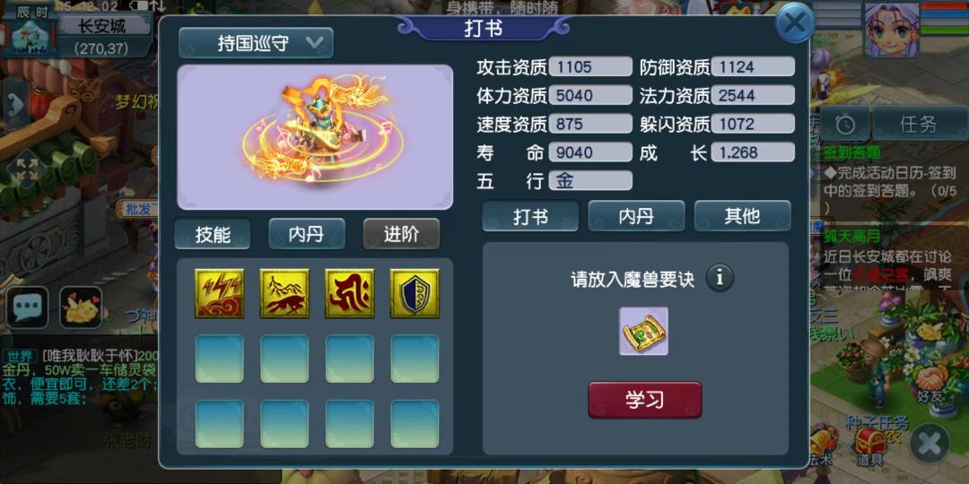The height and width of the screenshot is (484, 969).
Task: Click the 魔兽要诀 scroll item slot
Action: pyautogui.click(x=644, y=331)
